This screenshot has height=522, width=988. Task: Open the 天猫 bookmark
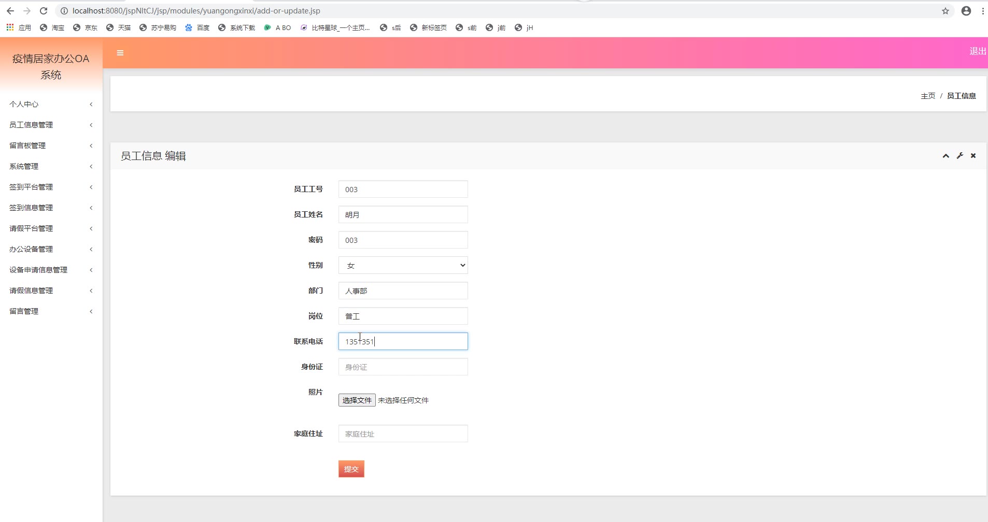click(119, 27)
